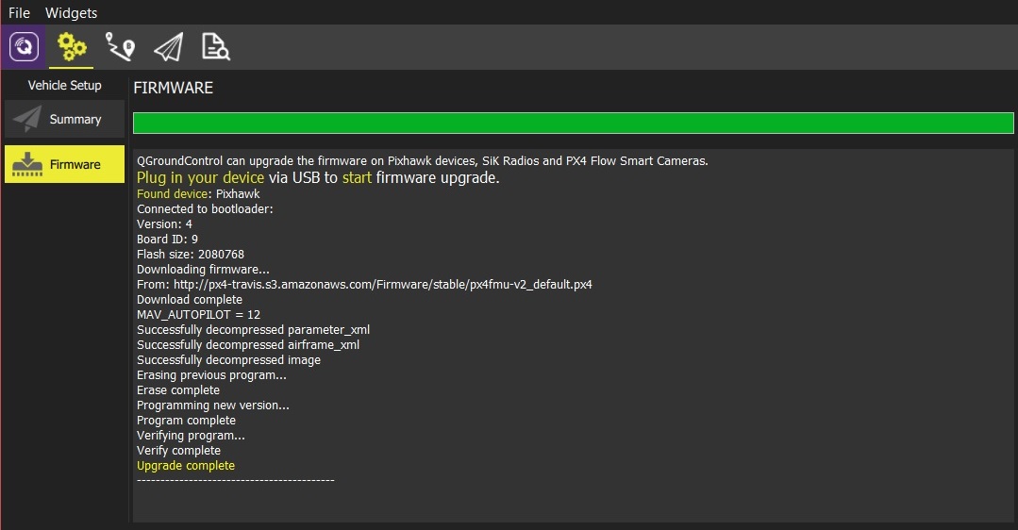
Task: Click the green firmware progress bar
Action: [x=573, y=123]
